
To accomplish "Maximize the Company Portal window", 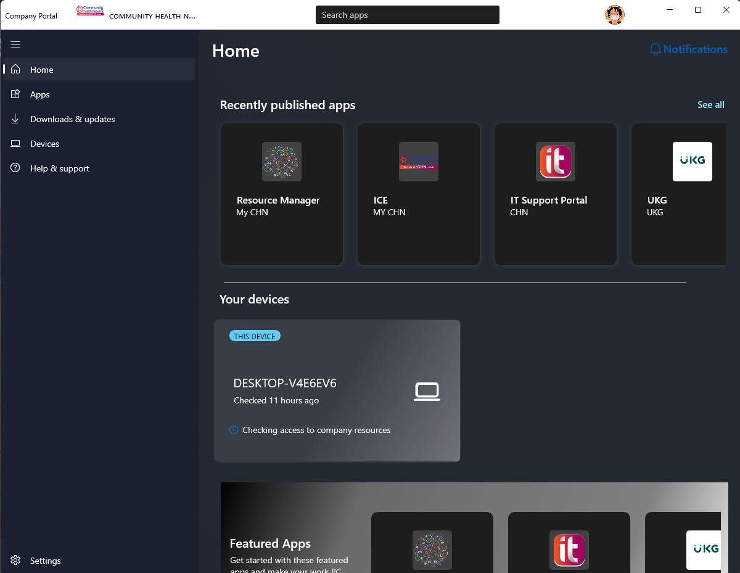I will click(698, 10).
